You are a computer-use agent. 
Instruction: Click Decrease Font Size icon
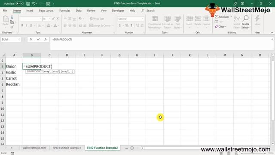click(58, 19)
